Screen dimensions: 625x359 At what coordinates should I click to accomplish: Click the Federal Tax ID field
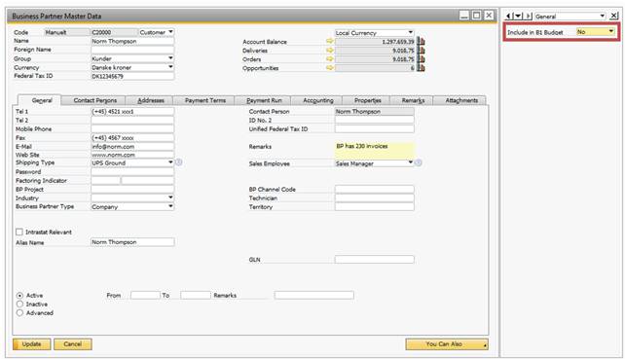point(132,76)
